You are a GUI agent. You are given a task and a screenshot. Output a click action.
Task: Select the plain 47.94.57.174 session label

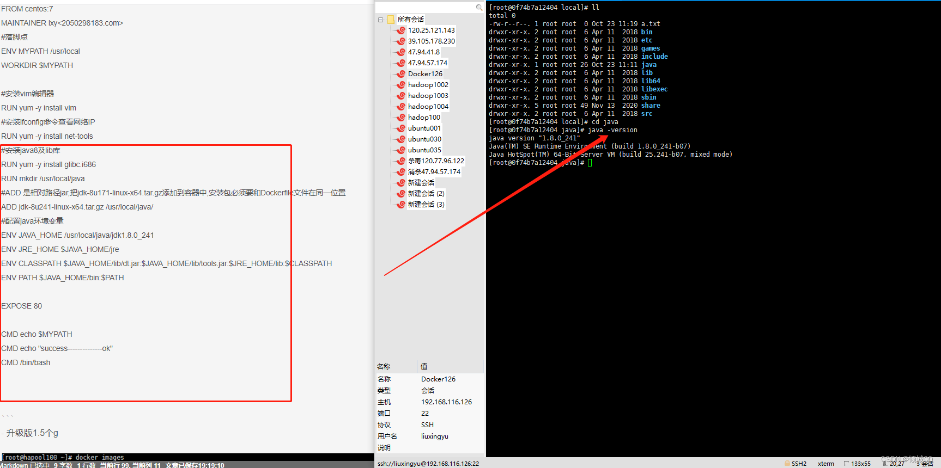tap(427, 63)
